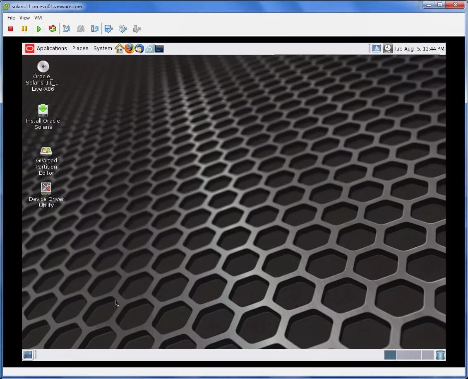Screen dimensions: 468x379
Task: Reset the VM with the red-green restart icon
Action: pos(53,29)
